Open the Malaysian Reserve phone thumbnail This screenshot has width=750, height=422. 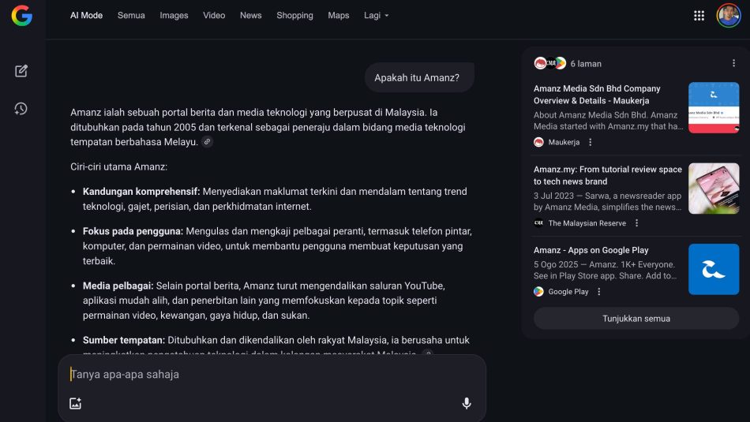[714, 189]
